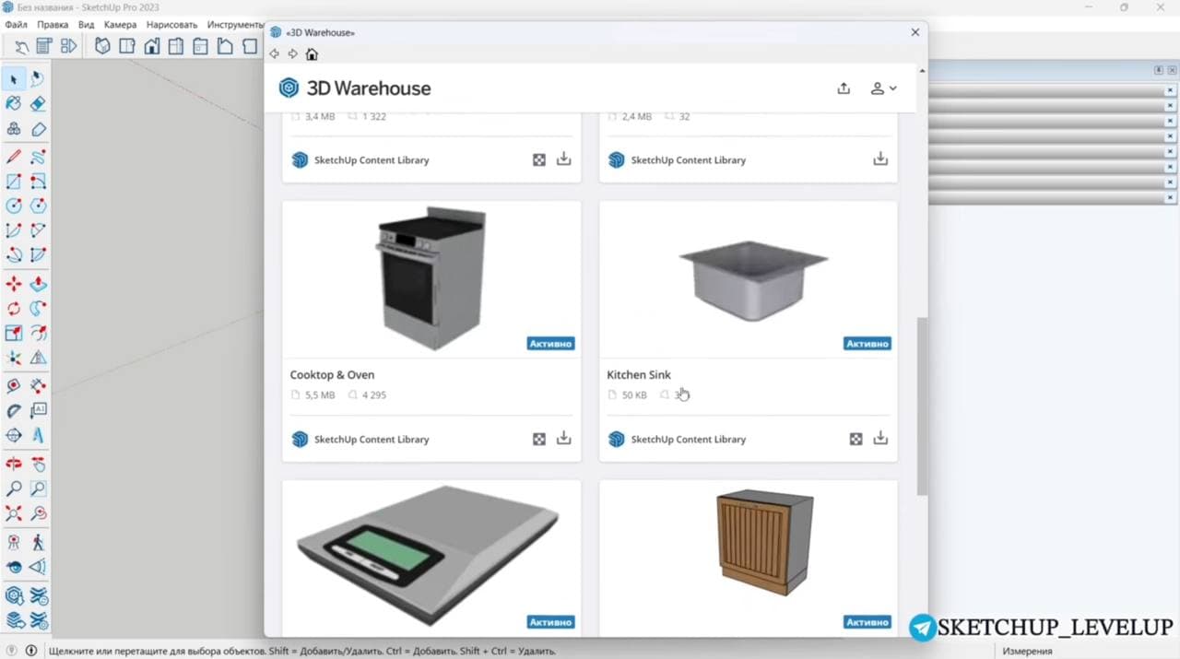Open the Инструменты menu
The image size is (1180, 659).
pyautogui.click(x=236, y=25)
